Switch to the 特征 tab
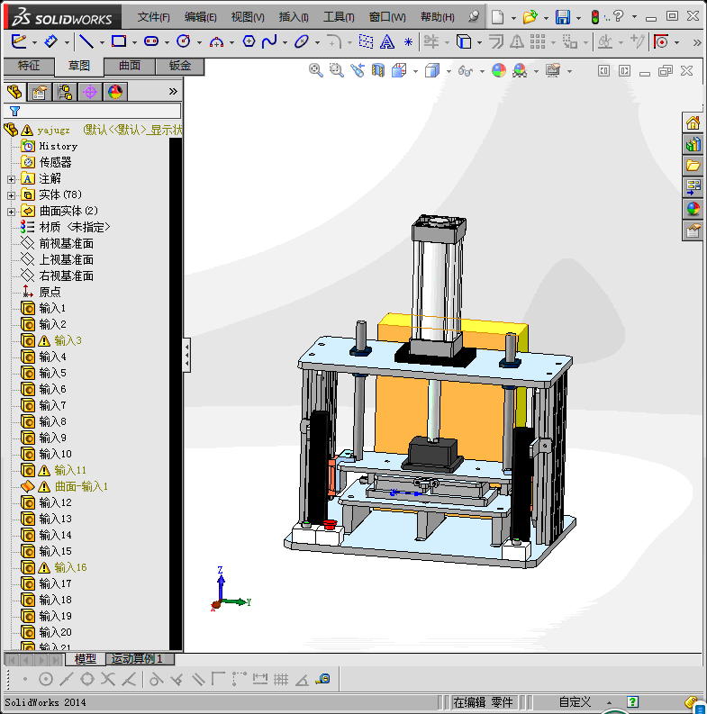Screen dimensions: 707x714 click(x=29, y=66)
